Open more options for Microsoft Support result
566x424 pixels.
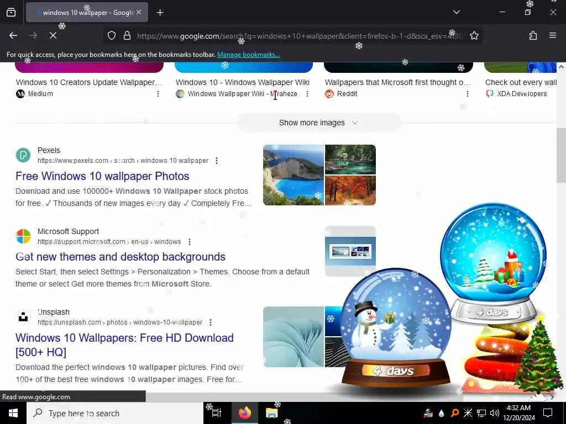(x=190, y=242)
